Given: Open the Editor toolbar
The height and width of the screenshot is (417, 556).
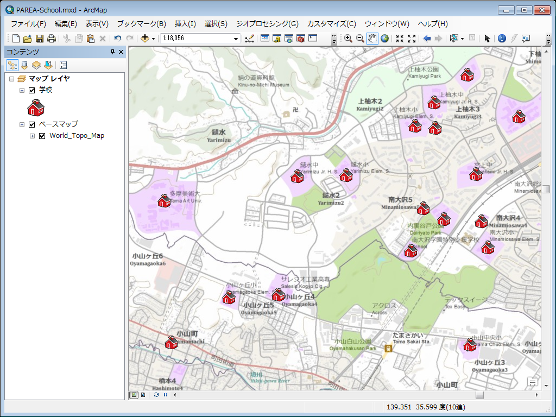Looking at the screenshot, I should [250, 39].
